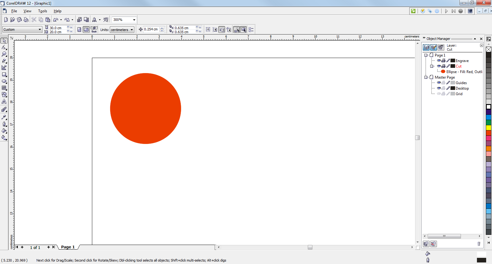Viewport: 492px width, 264px height.
Task: Toggle Edit Across Layers button
Action: point(434,47)
